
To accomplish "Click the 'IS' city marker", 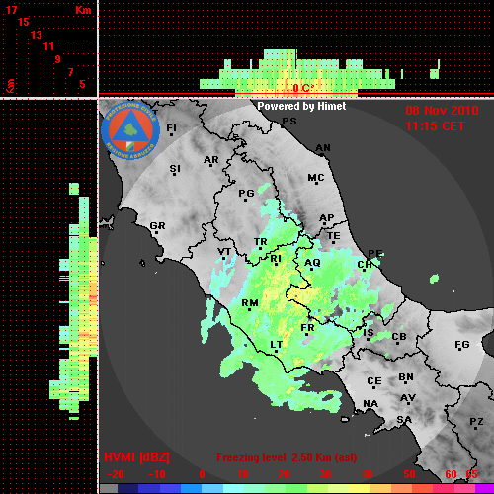I will coord(369,334).
